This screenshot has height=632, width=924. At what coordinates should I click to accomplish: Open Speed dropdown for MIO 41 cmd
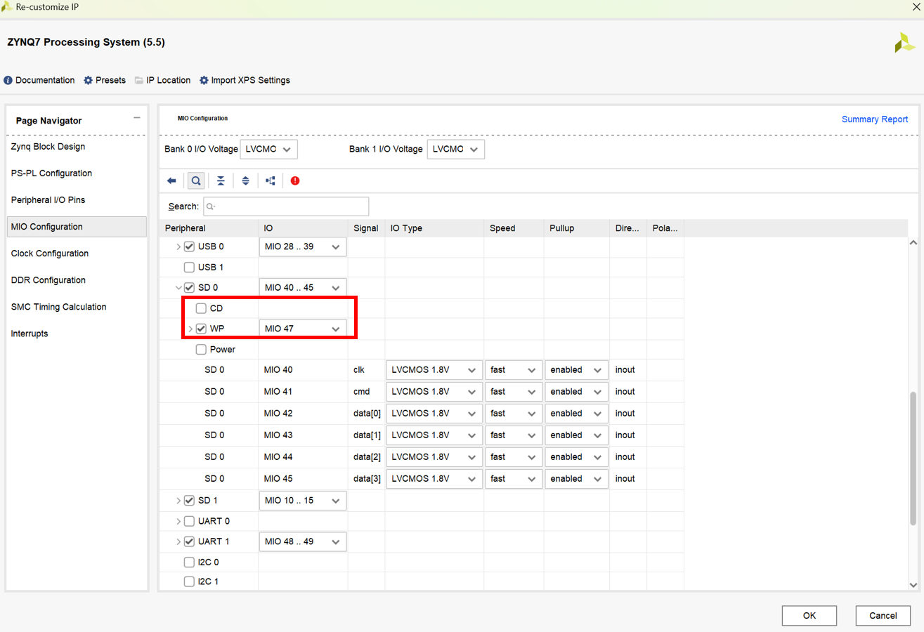(x=514, y=391)
